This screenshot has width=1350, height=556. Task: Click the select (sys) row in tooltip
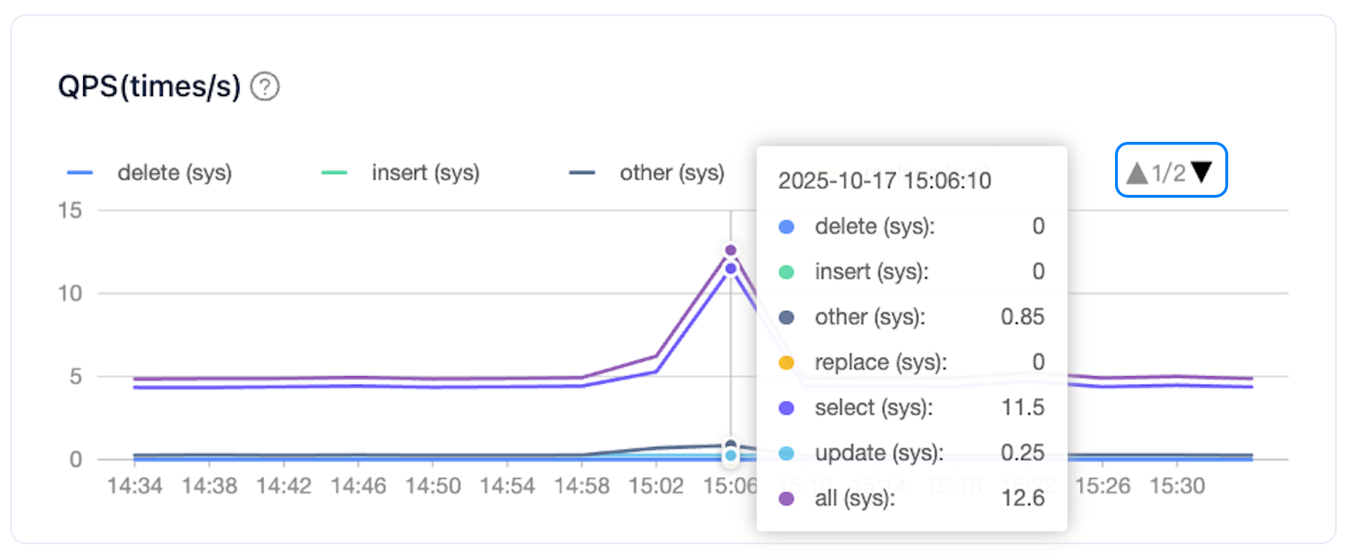pos(911,408)
